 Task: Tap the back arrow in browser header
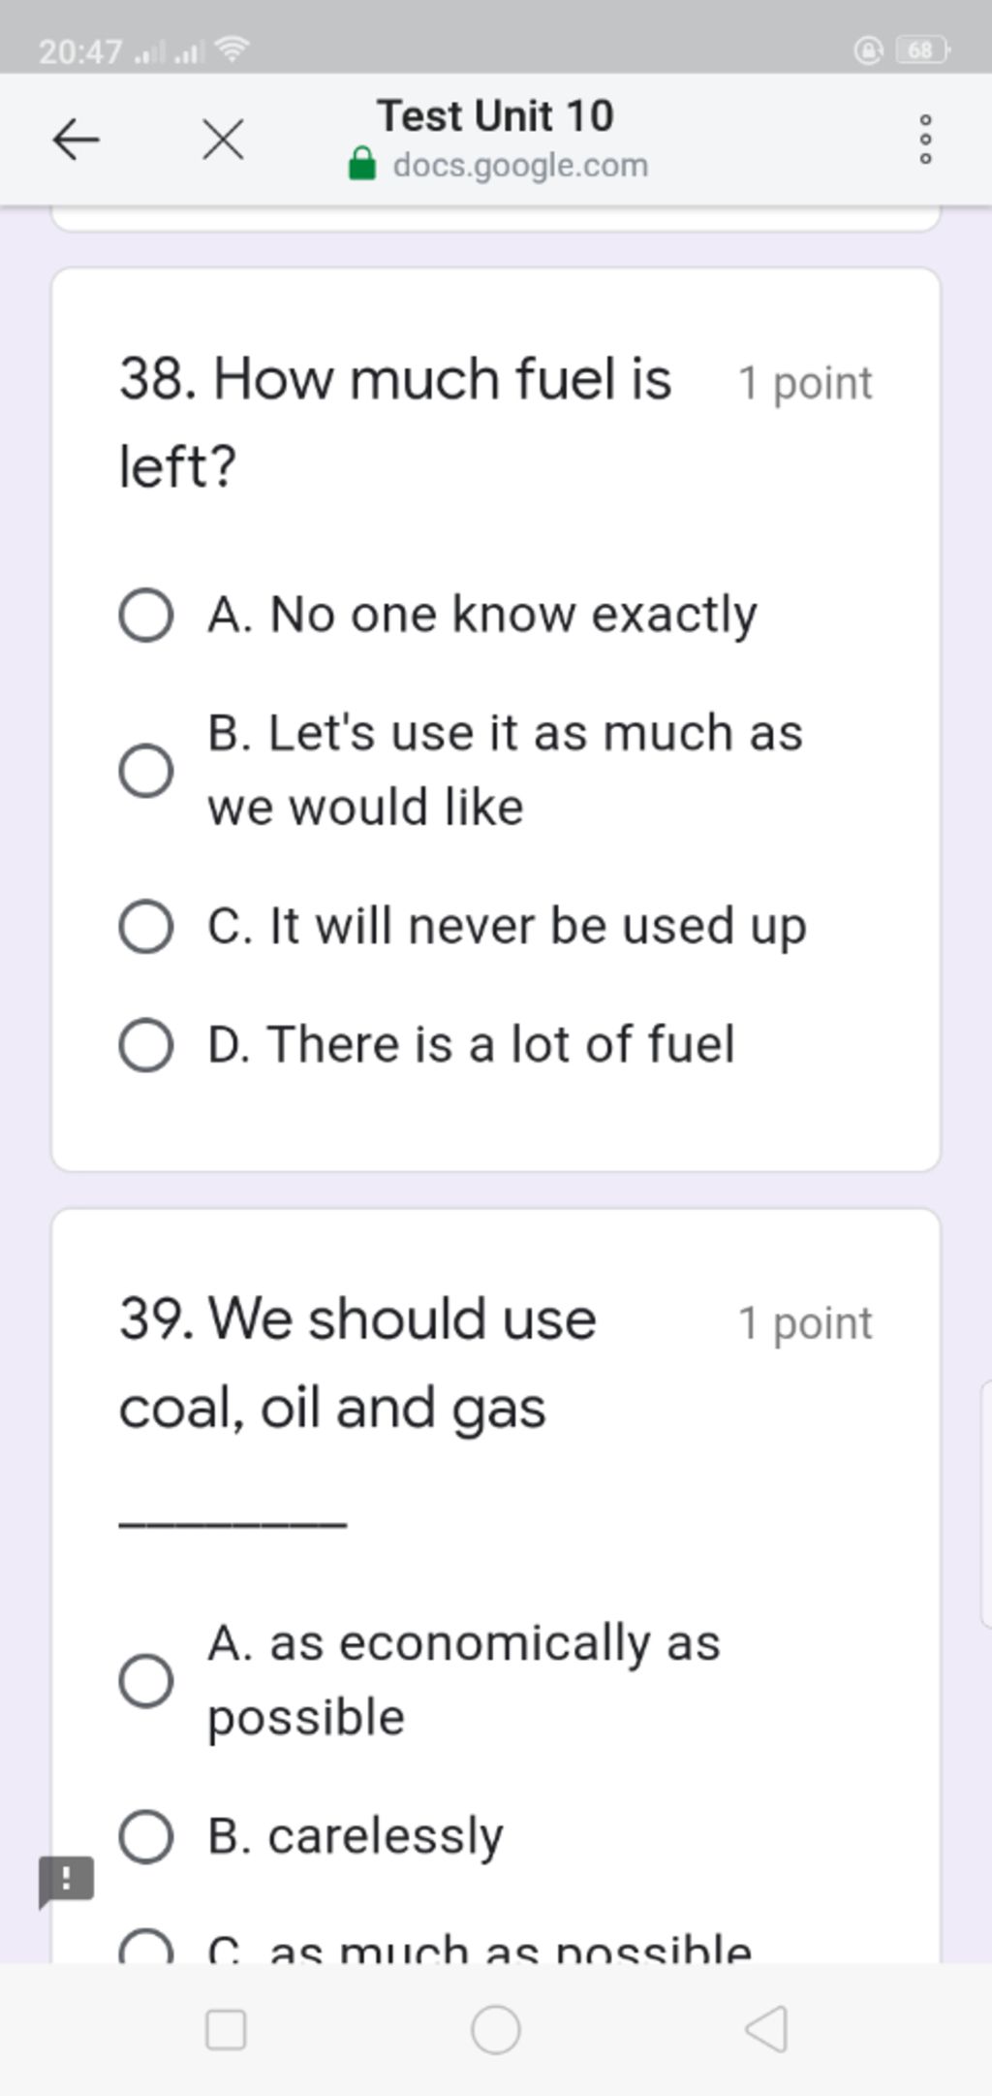coord(76,141)
